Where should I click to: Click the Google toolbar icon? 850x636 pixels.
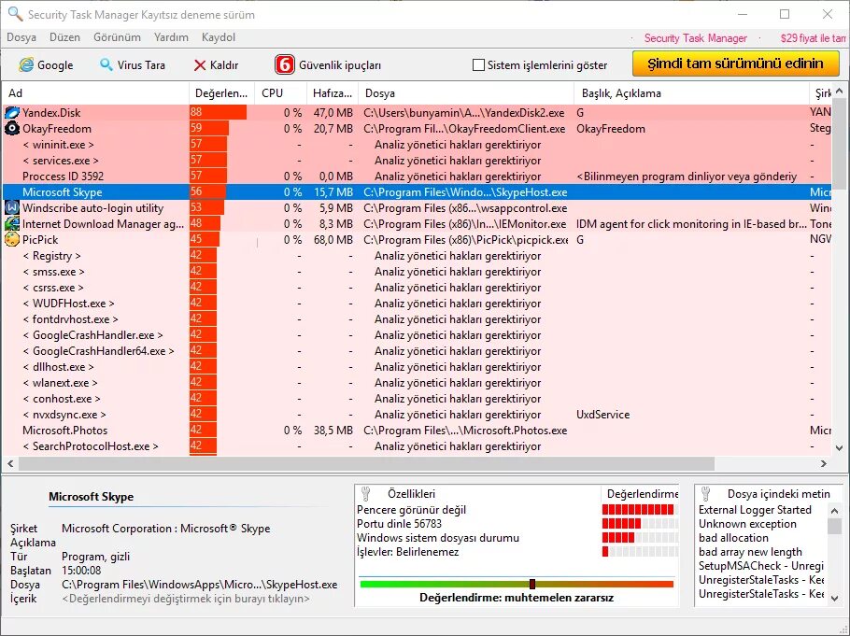(x=26, y=65)
